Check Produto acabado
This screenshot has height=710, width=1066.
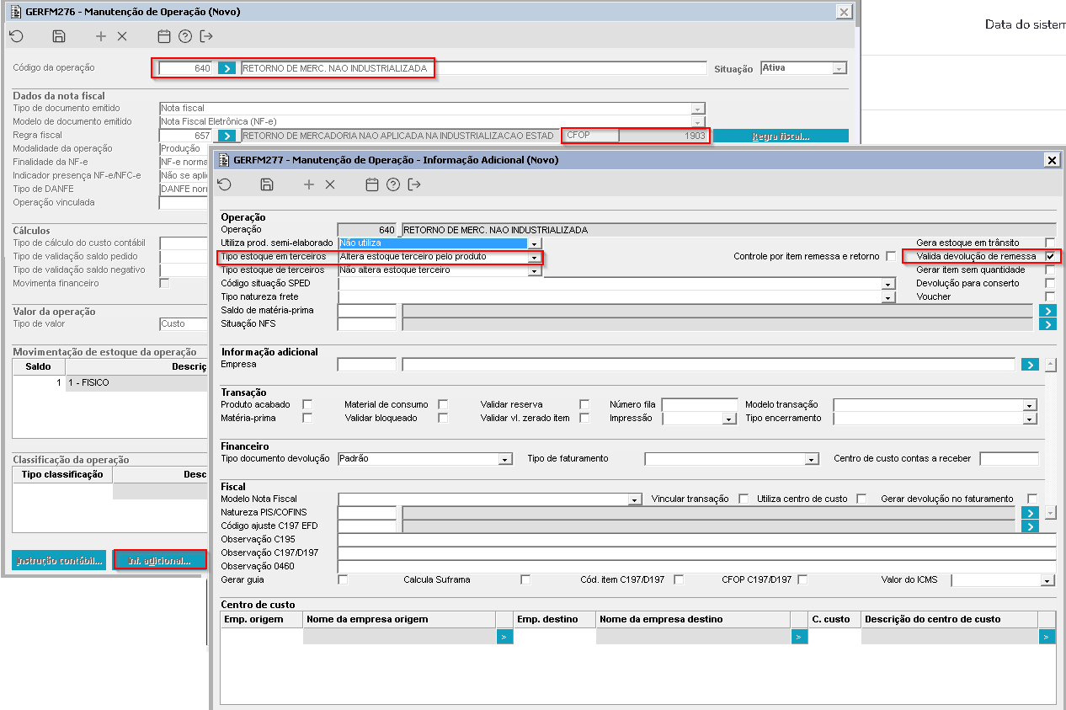tap(307, 404)
